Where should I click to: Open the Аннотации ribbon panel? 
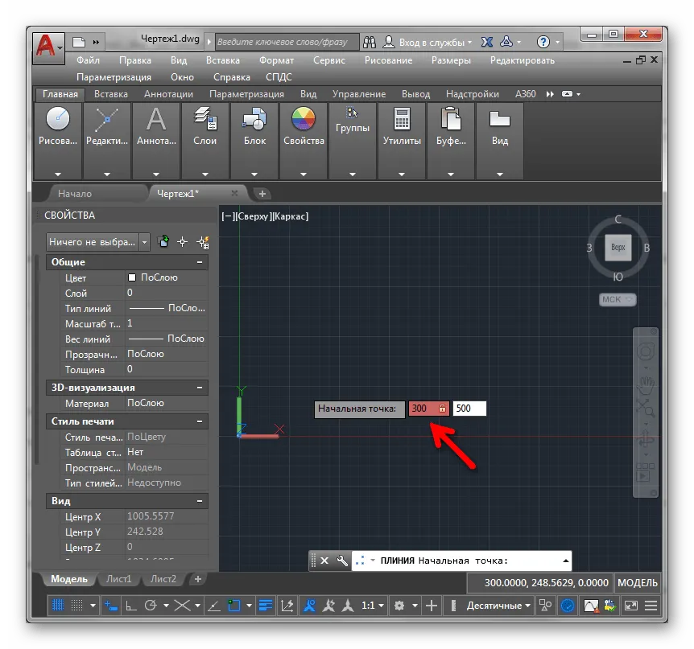pos(156,141)
